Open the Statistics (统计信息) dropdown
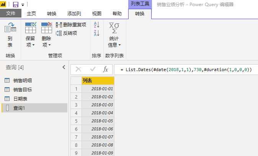The image size is (258, 156). (x=114, y=35)
